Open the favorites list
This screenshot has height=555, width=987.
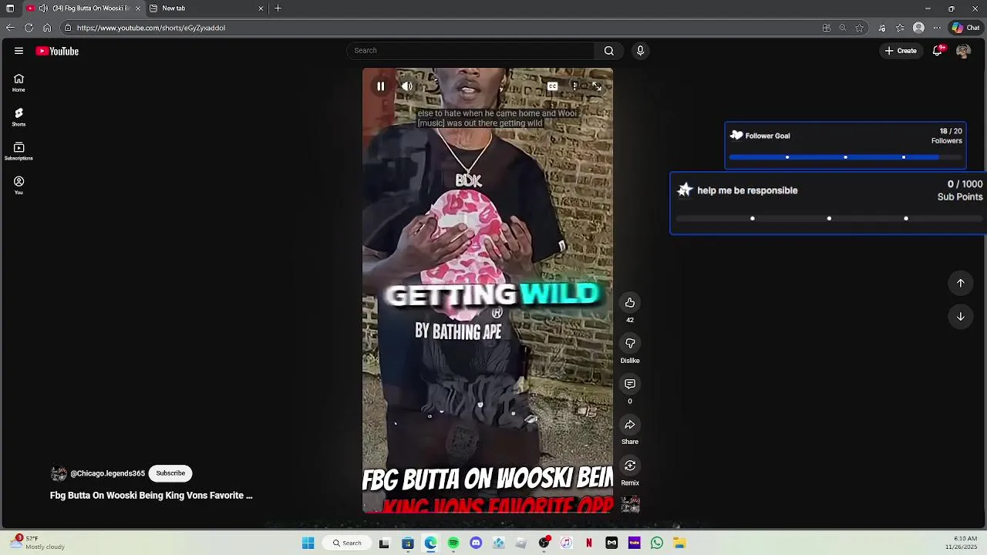900,28
